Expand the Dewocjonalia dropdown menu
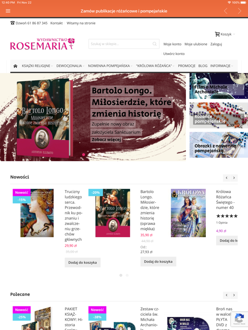The width and height of the screenshot is (248, 330). tap(70, 66)
